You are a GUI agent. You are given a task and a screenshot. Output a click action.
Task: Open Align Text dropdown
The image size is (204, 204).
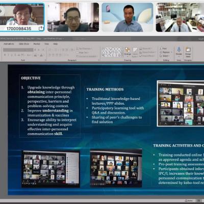click(x=83, y=53)
